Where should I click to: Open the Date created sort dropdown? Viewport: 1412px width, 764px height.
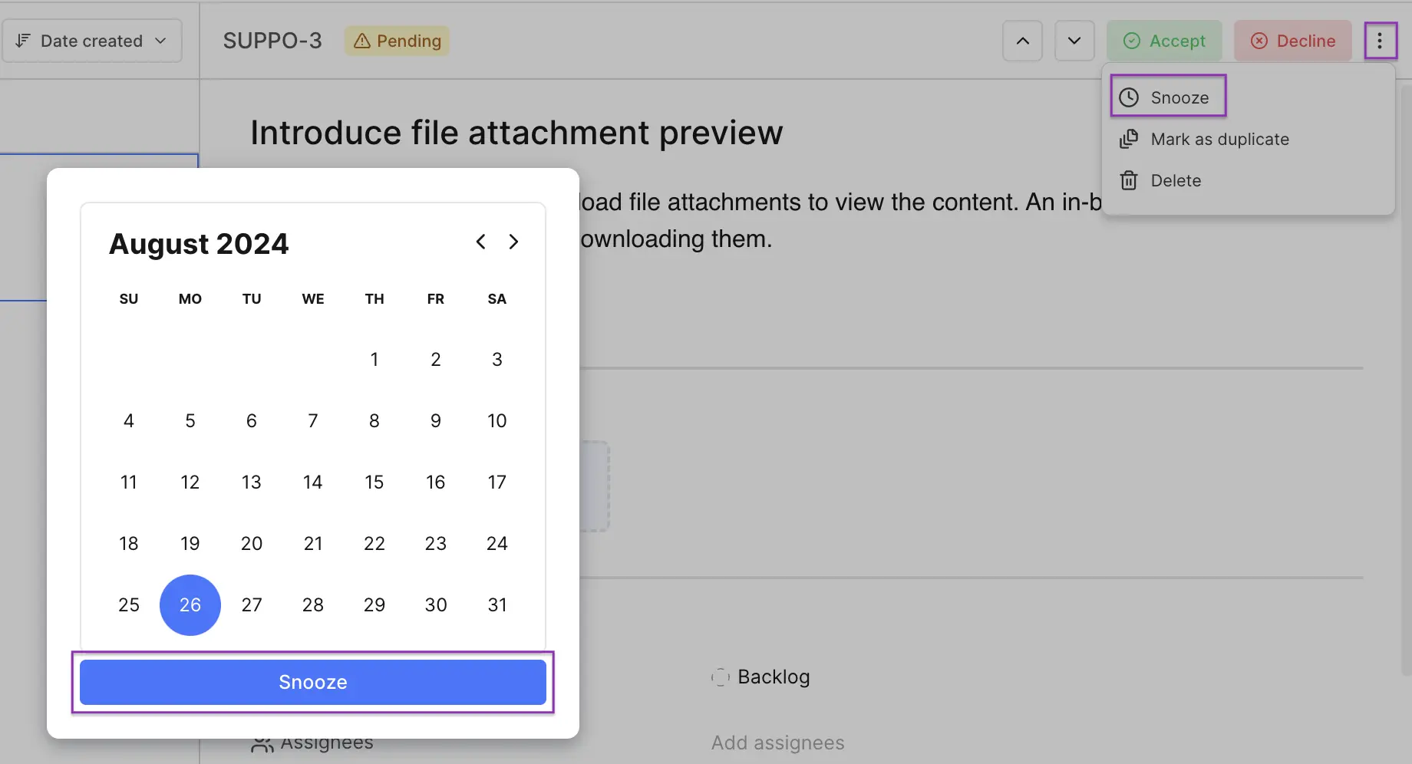click(x=92, y=41)
